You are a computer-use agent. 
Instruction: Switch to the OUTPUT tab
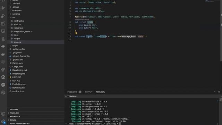tap(88, 92)
